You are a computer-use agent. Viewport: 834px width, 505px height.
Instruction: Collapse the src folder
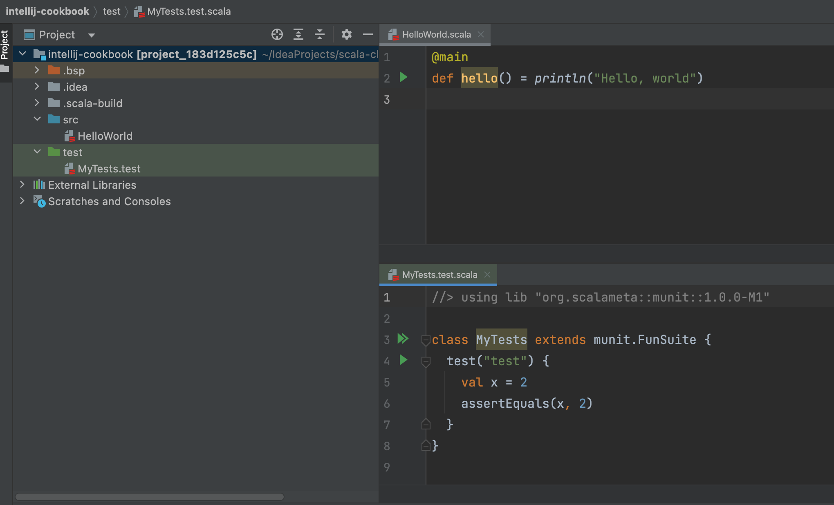(37, 119)
